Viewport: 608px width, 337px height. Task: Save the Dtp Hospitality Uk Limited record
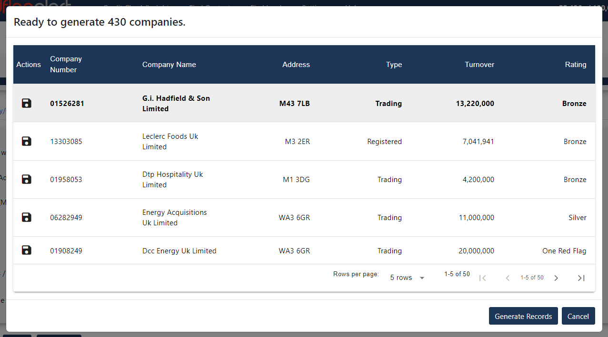pyautogui.click(x=27, y=179)
